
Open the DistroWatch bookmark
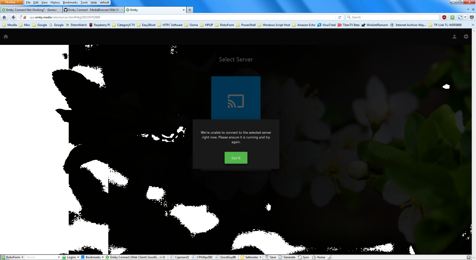click(76, 25)
